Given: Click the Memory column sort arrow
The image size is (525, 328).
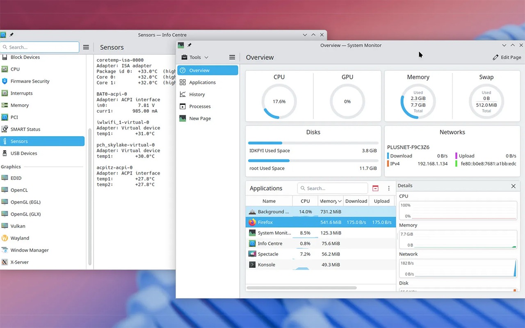Looking at the screenshot, I should (x=340, y=201).
